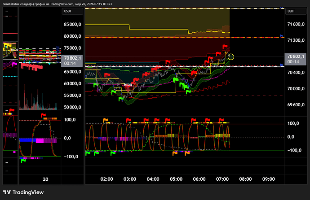310x200 pixels.
Task: Click the 70 802,1 price label on the middle scale
Action: pyautogui.click(x=72, y=57)
